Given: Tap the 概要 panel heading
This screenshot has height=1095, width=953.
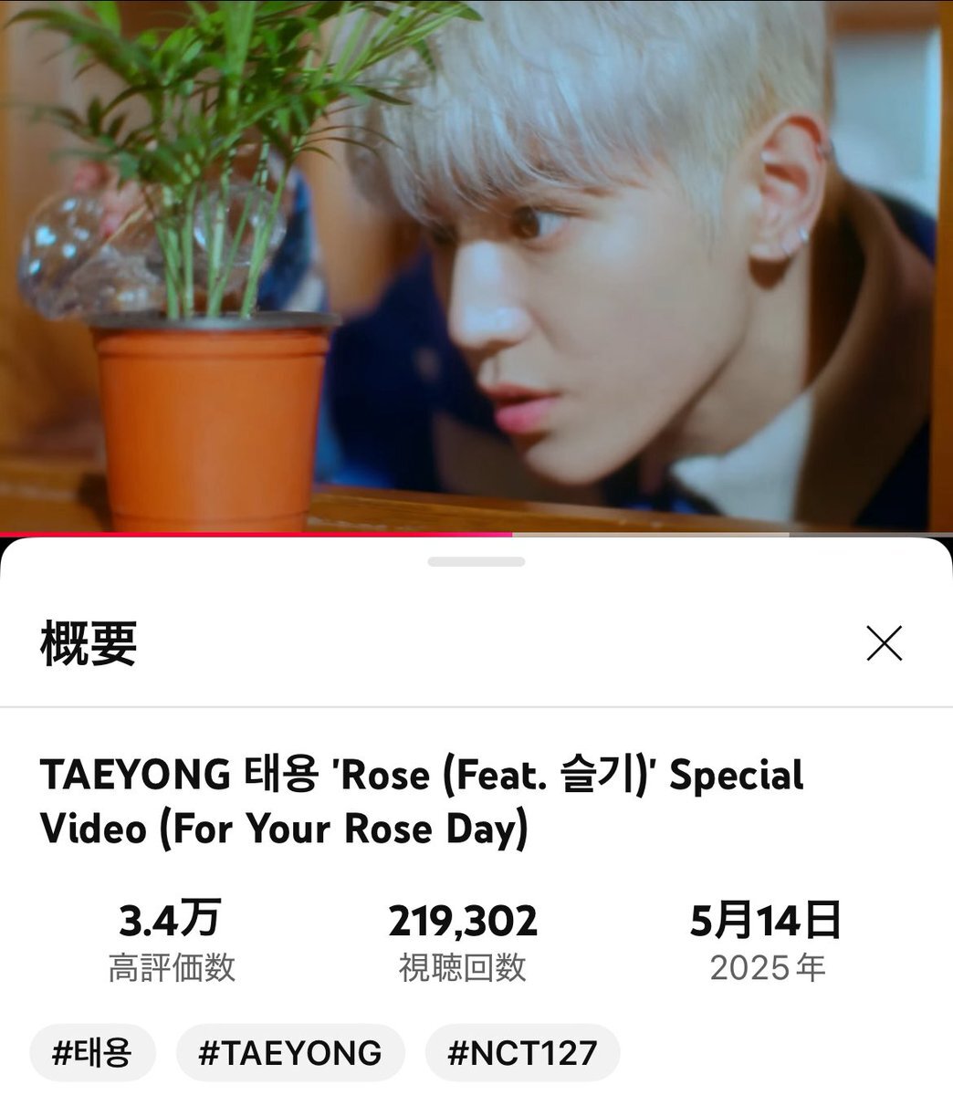Looking at the screenshot, I should point(89,643).
